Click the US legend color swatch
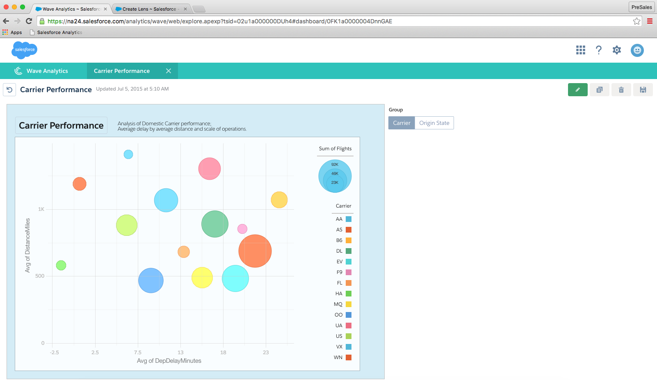The image size is (657, 380). pyautogui.click(x=349, y=336)
